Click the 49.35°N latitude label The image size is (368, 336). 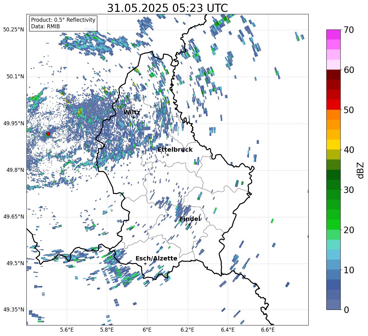coord(14,310)
